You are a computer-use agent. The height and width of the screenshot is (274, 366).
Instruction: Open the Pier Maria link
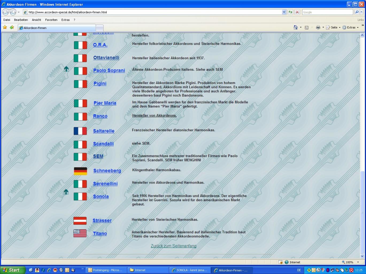pos(105,103)
